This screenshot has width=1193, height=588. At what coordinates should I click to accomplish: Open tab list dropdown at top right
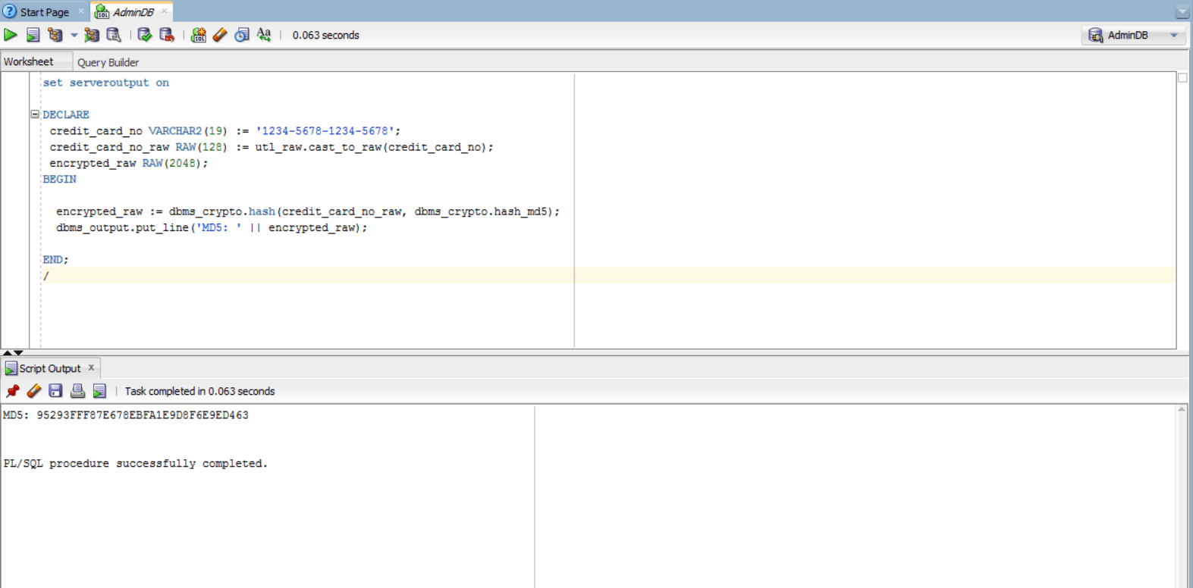[x=1182, y=12]
